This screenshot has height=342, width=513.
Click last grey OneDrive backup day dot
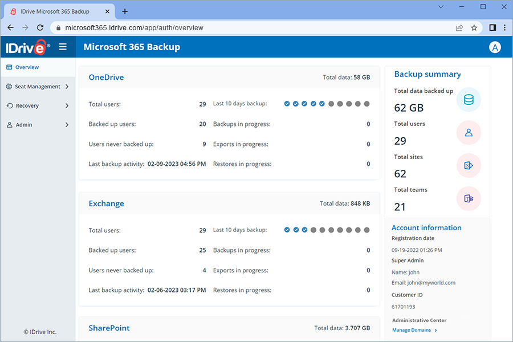point(367,104)
